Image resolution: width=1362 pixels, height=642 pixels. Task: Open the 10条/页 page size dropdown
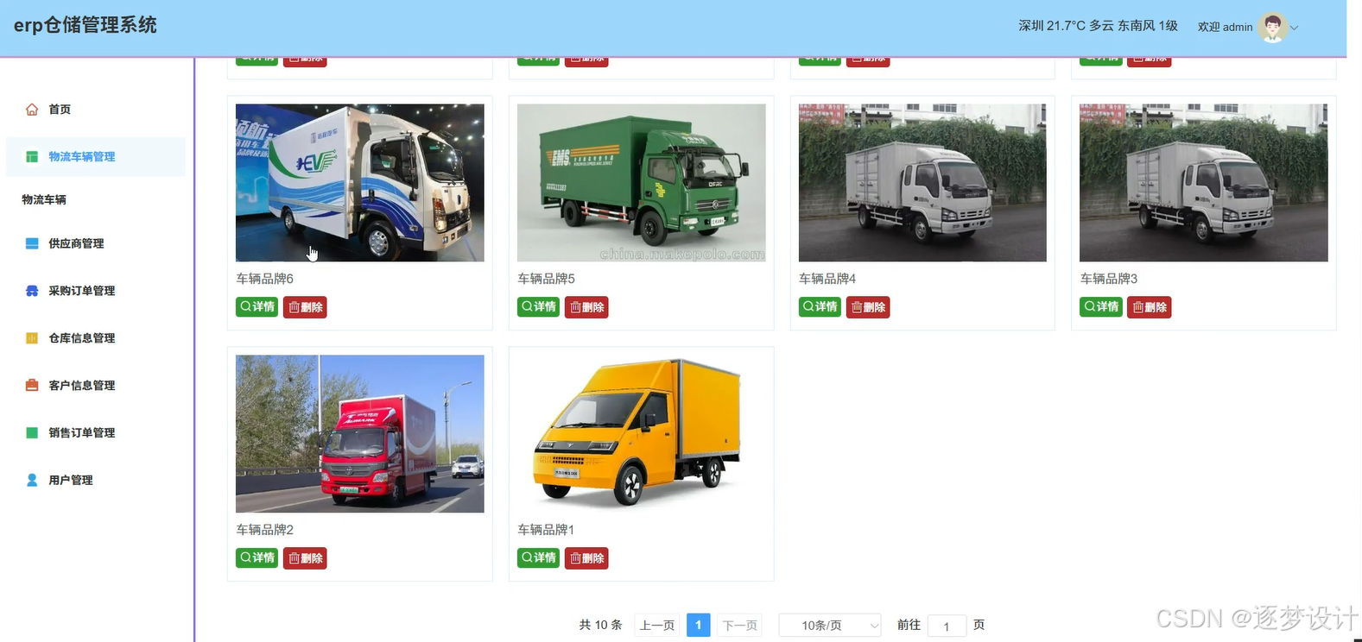click(830, 626)
